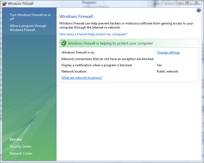The width and height of the screenshot is (204, 163).
Task: Click the 'Windows Firewall is on.' text
Action: tap(78, 52)
